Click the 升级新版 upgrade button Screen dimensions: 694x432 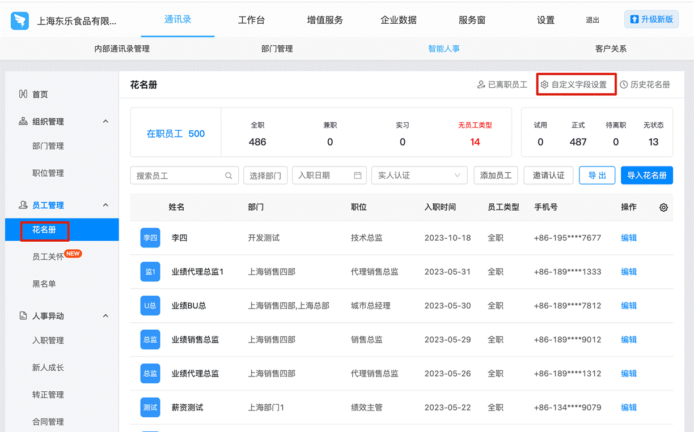pos(651,19)
